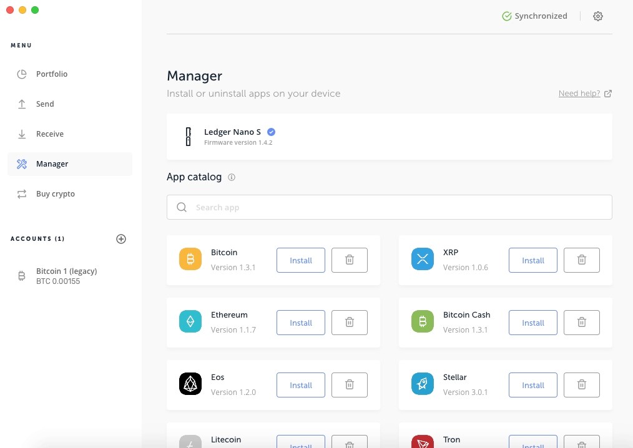633x448 pixels.
Task: Click the Manager tools icon
Action: click(x=22, y=164)
